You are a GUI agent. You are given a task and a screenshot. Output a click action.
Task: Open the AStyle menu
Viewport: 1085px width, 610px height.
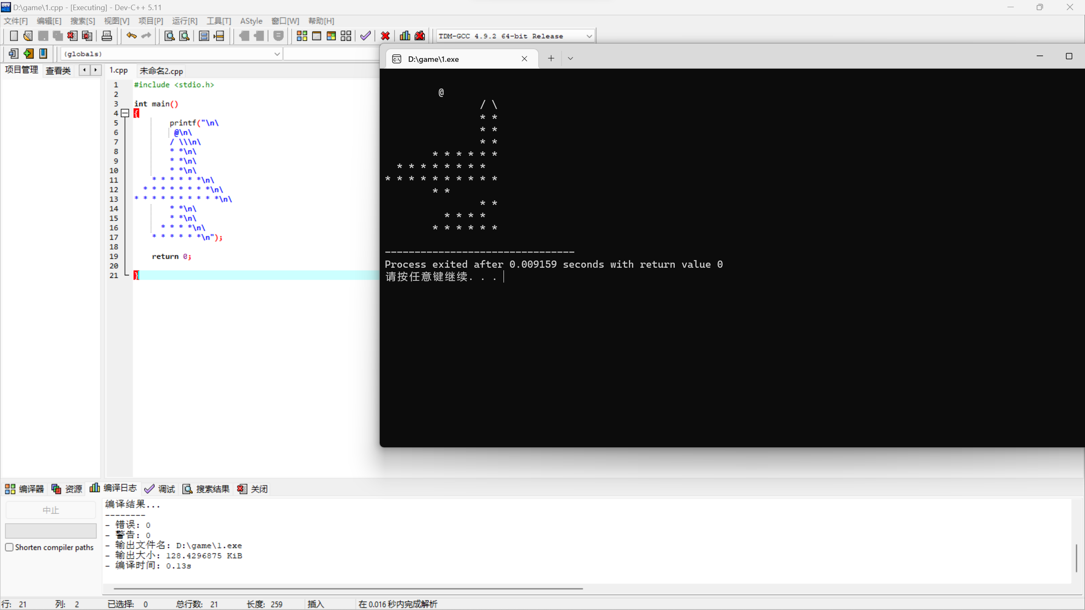click(x=251, y=21)
